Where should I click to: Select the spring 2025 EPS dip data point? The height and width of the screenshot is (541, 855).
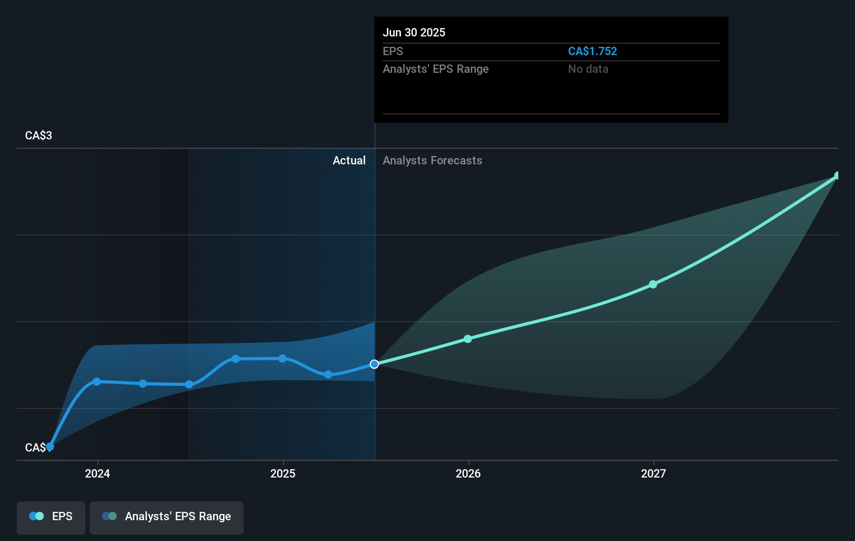(328, 375)
